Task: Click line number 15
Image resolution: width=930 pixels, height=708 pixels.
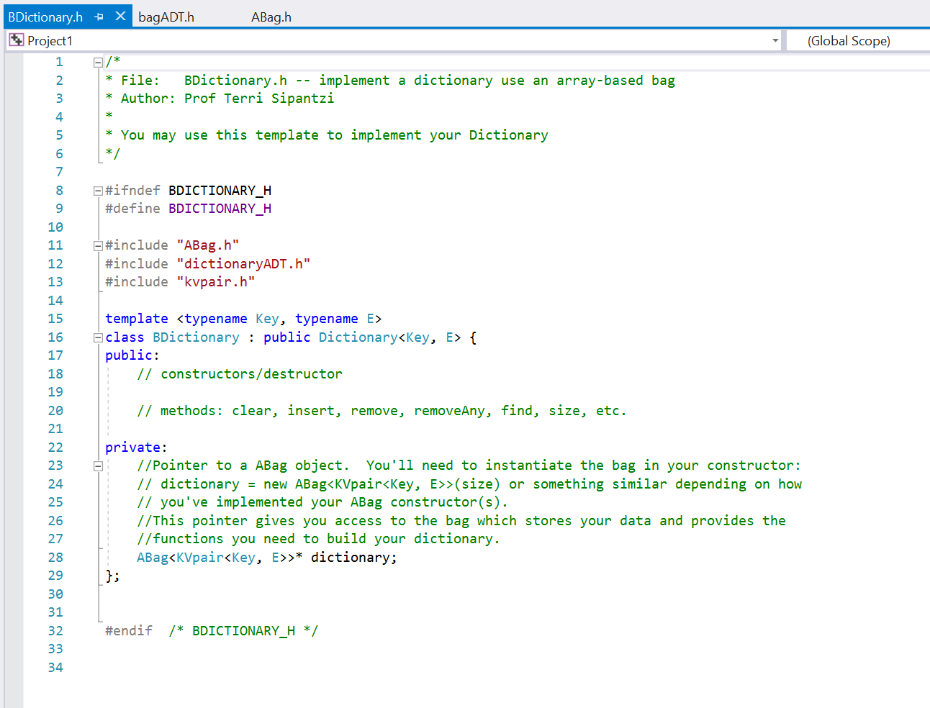Action: [55, 319]
